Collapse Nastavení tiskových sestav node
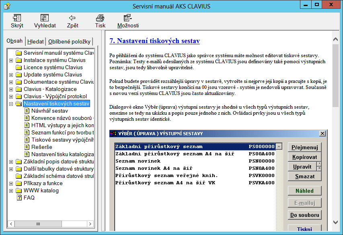343x235 pixels. (x=11, y=104)
